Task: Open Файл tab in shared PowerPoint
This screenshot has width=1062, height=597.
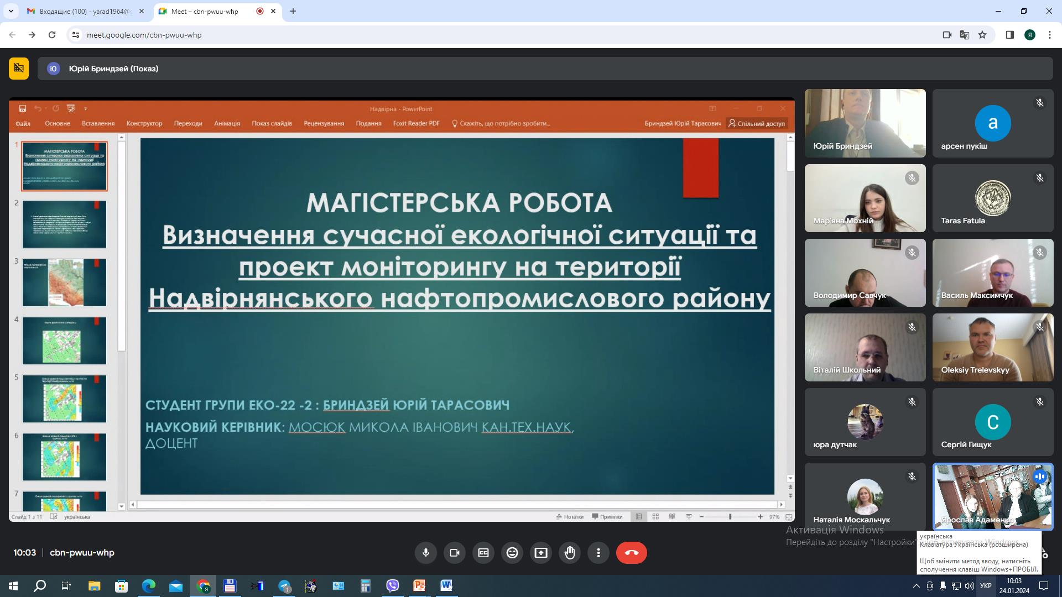Action: click(x=23, y=123)
